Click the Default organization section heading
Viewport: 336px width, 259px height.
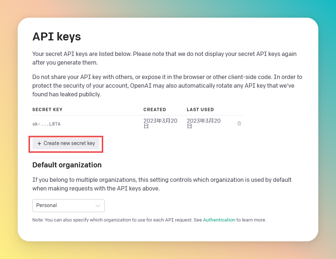click(67, 165)
